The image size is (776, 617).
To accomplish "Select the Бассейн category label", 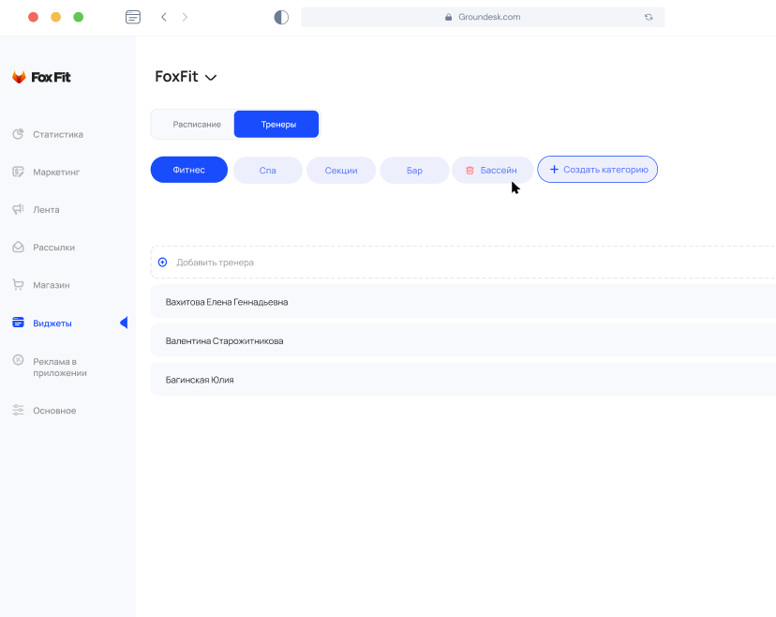I will pos(499,171).
